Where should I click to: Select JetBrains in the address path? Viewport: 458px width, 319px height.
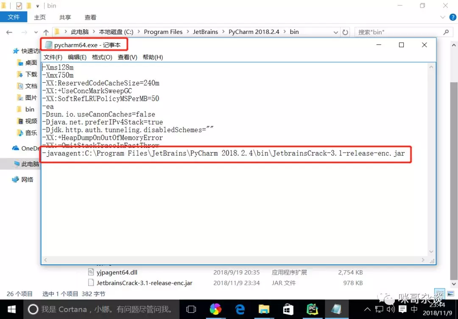(x=205, y=32)
